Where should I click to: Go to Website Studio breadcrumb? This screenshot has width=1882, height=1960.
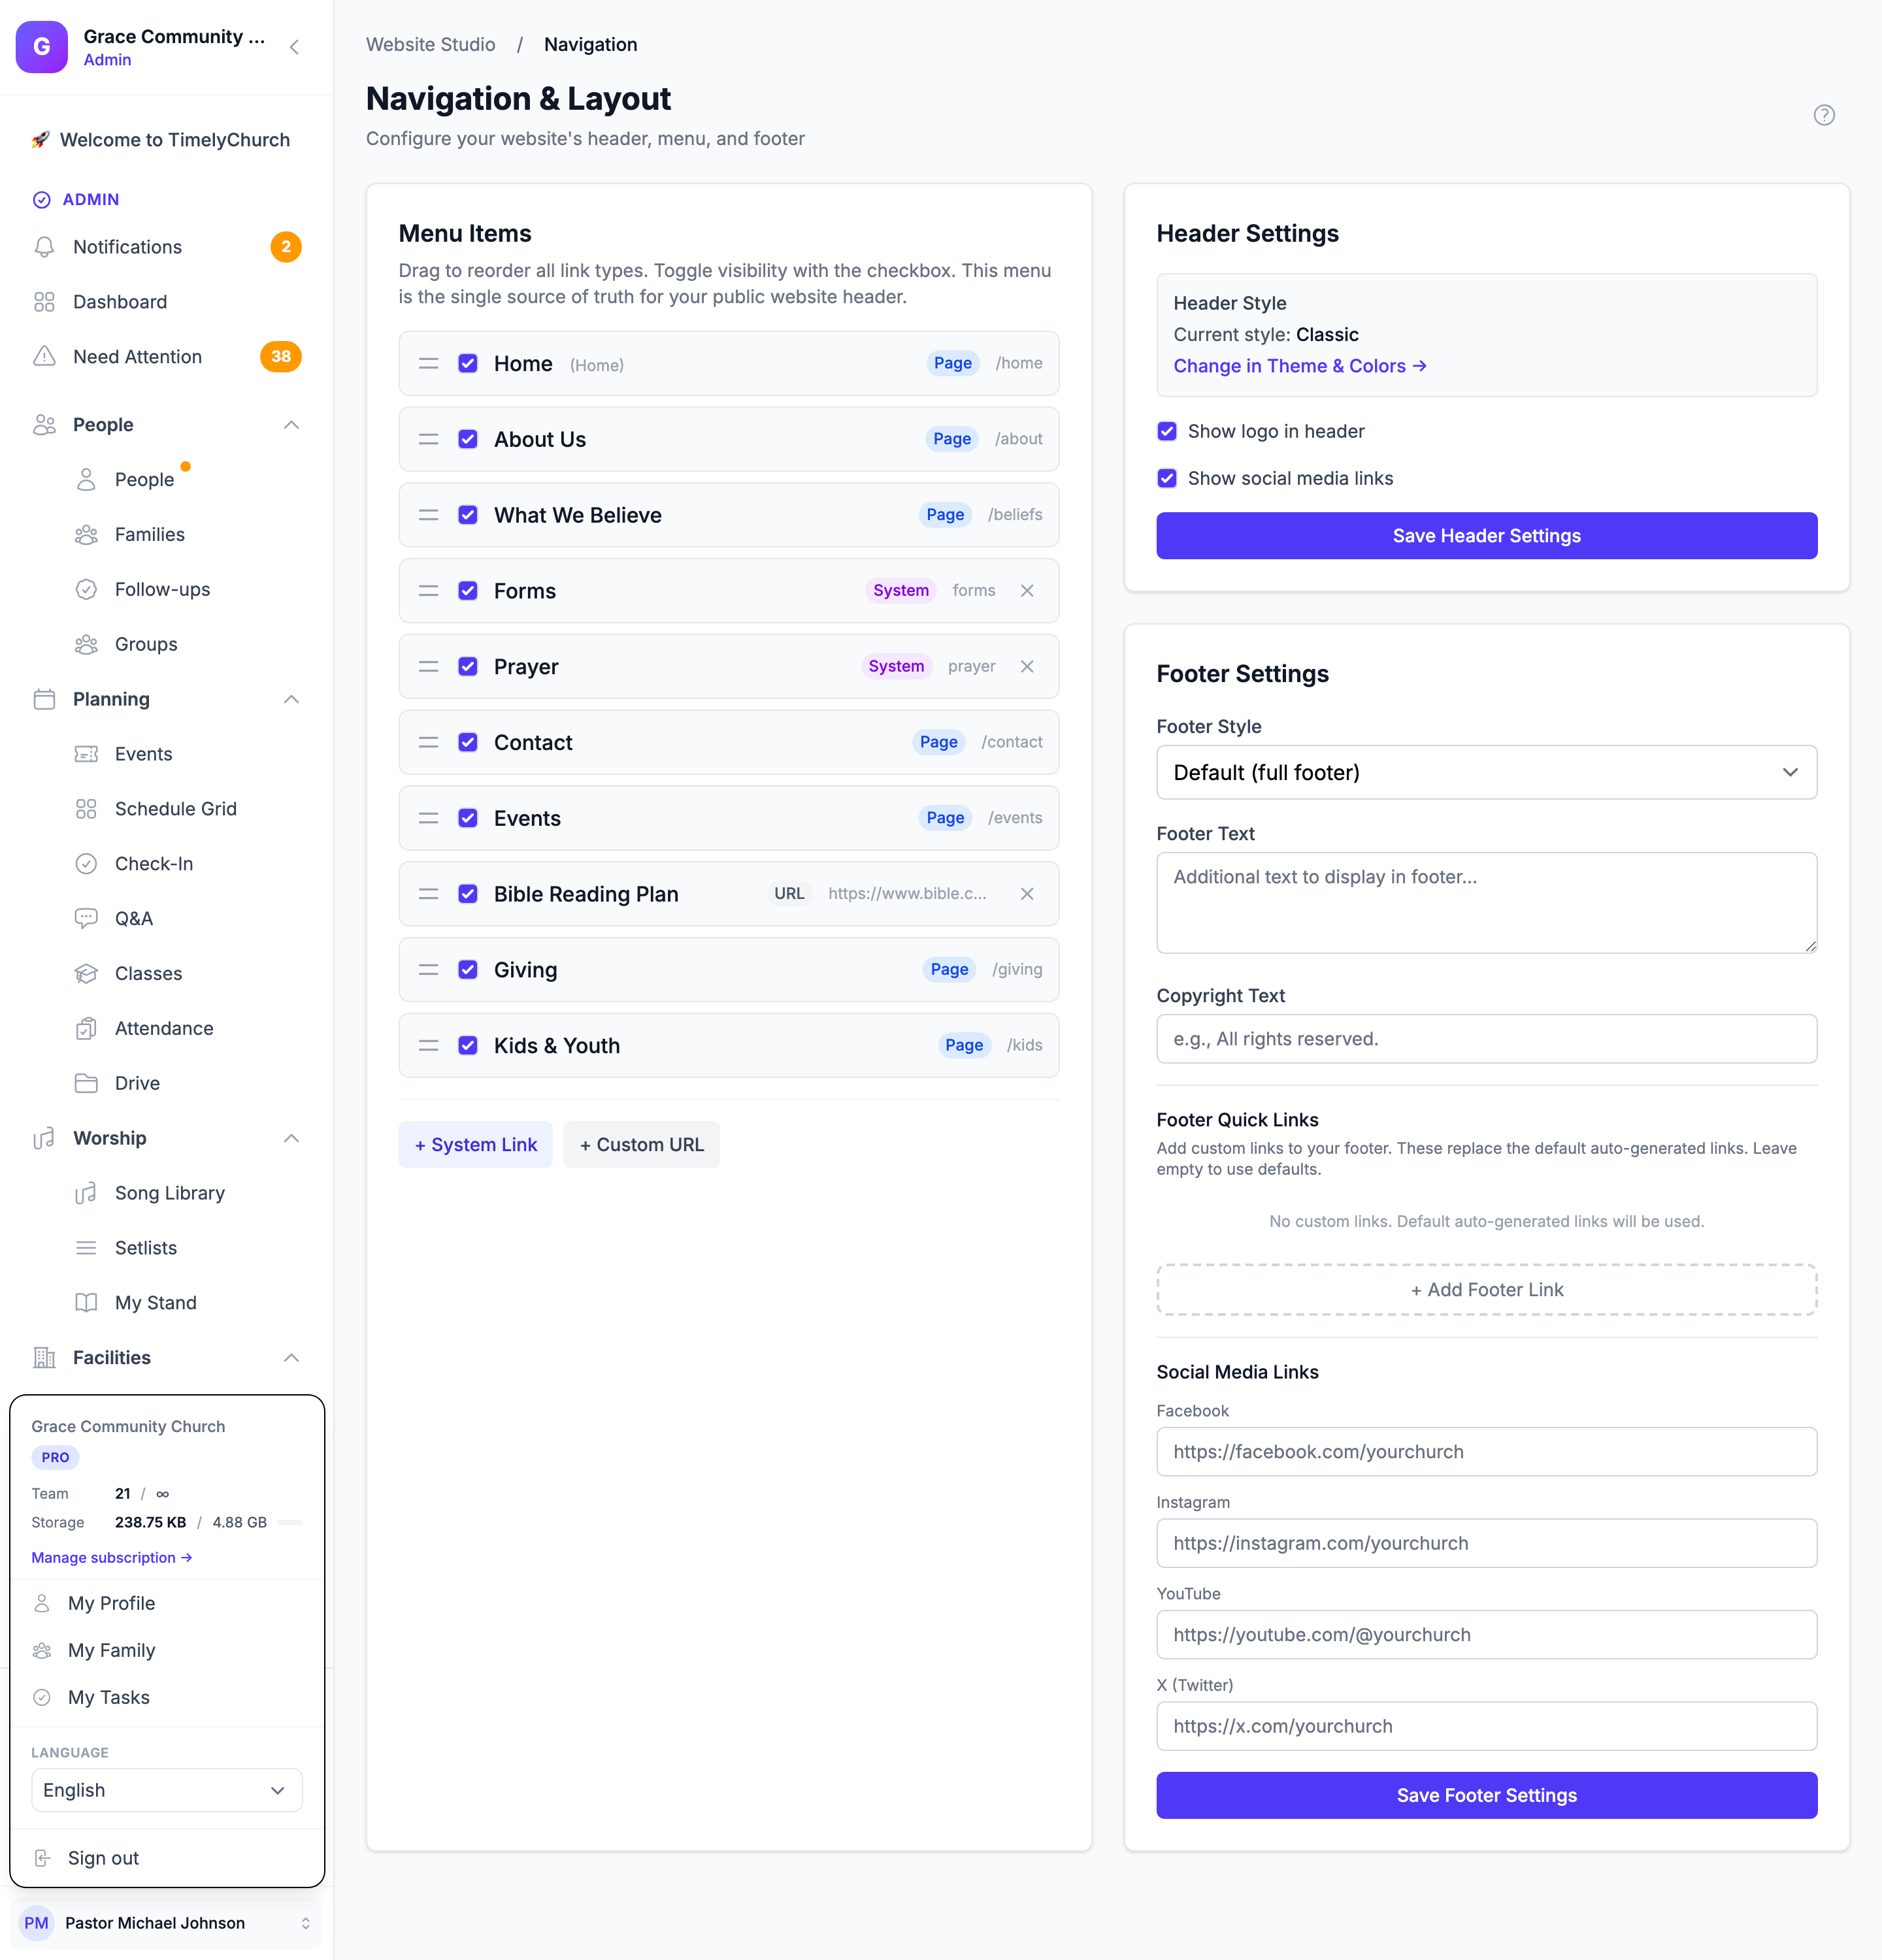click(x=431, y=44)
